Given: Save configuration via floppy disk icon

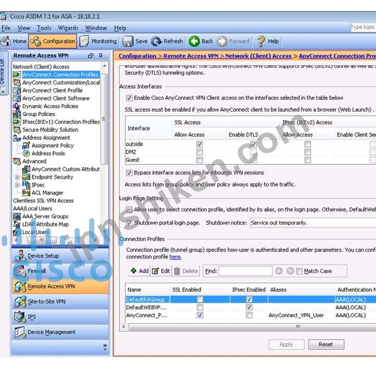Looking at the screenshot, I should point(128,41).
